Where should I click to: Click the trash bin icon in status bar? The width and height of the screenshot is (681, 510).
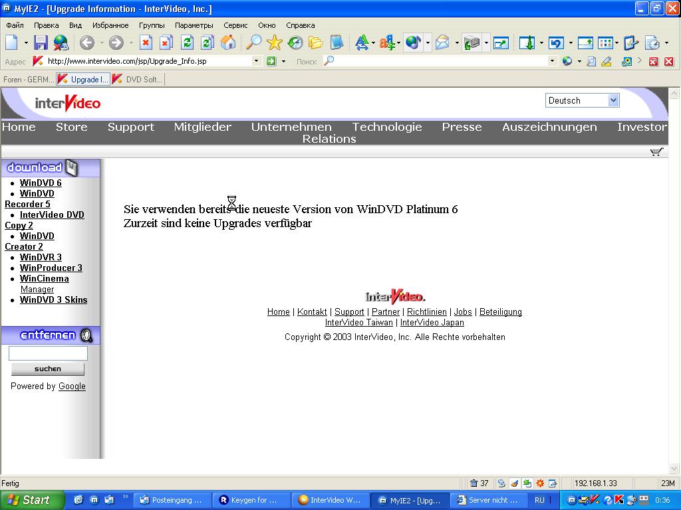[x=474, y=483]
